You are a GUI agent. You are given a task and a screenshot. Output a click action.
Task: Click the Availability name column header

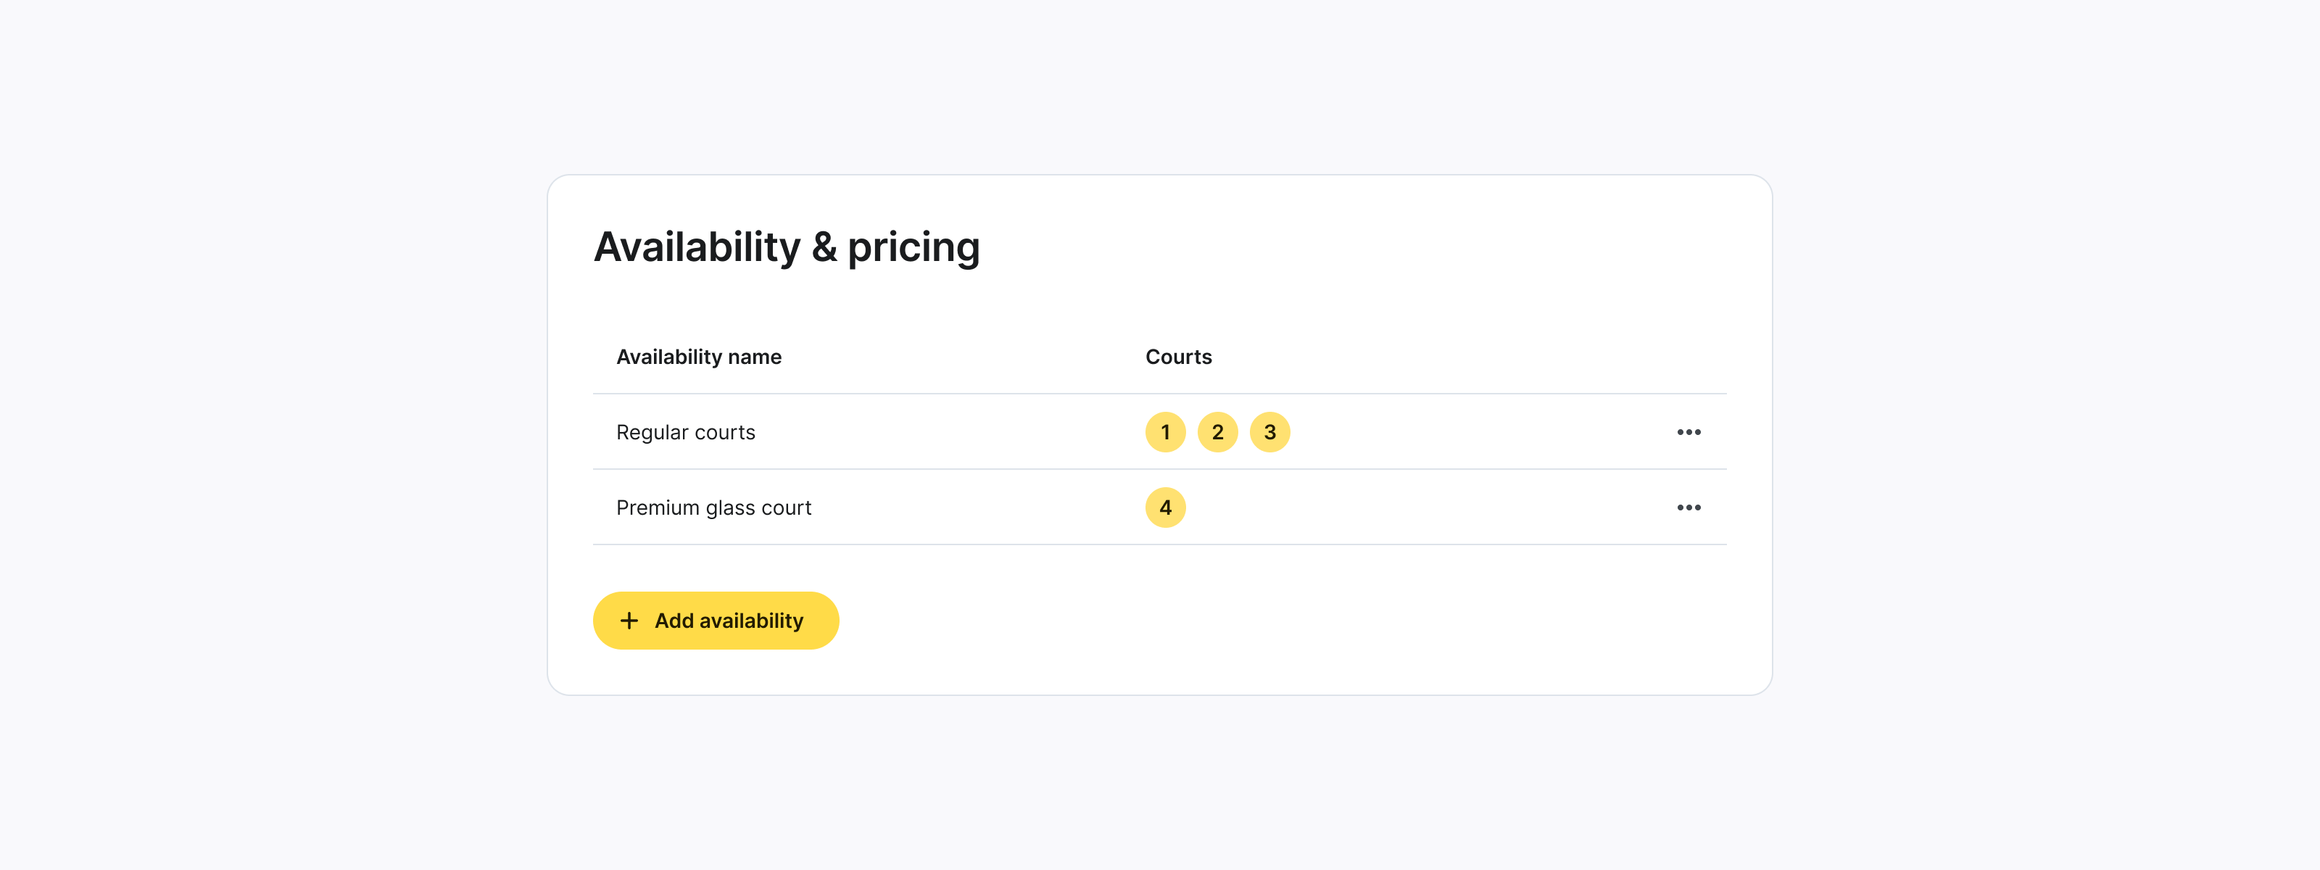point(699,357)
